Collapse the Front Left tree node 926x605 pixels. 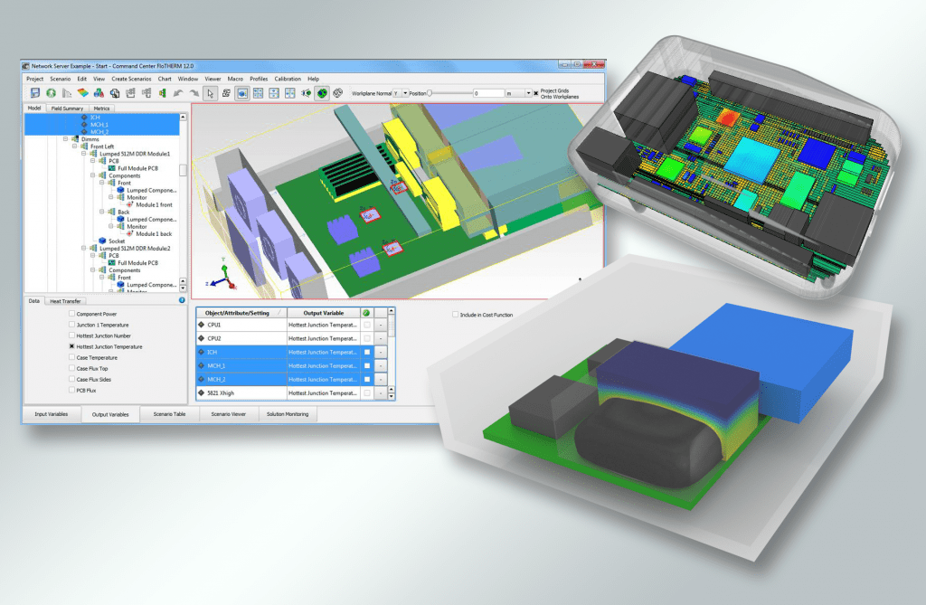(73, 147)
